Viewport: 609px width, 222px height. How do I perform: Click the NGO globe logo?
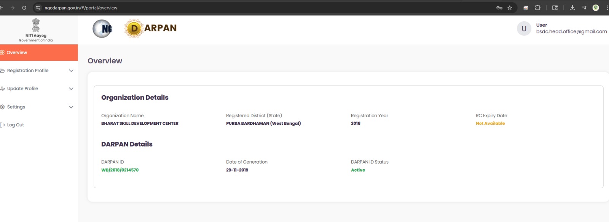pos(102,28)
